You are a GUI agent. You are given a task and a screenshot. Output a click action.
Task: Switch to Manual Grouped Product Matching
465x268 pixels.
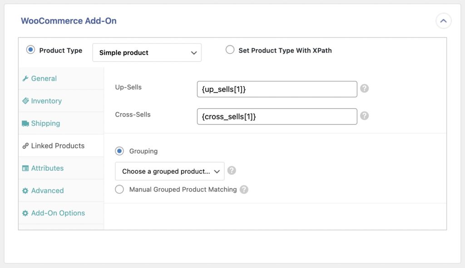click(119, 189)
